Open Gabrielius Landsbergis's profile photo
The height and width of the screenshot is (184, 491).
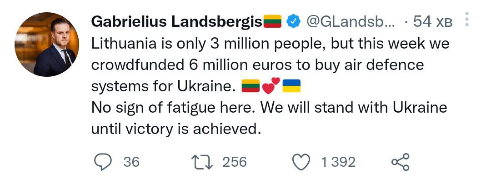coord(47,45)
